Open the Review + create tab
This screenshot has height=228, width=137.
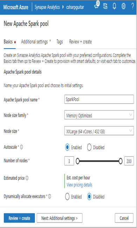pos(81,42)
